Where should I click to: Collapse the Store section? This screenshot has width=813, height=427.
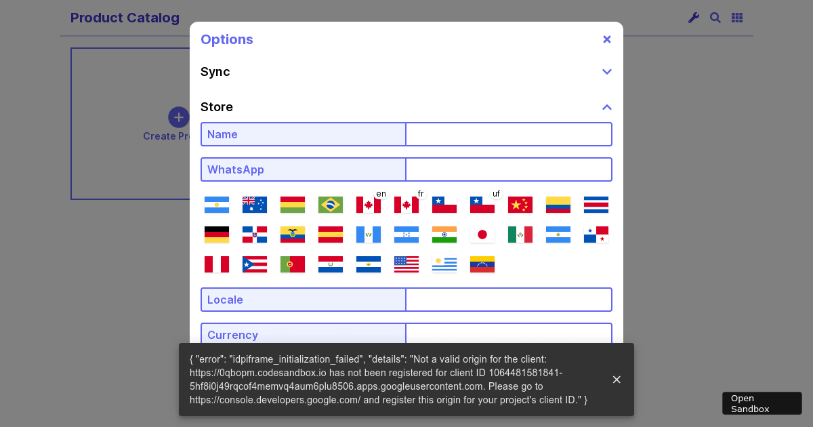606,107
